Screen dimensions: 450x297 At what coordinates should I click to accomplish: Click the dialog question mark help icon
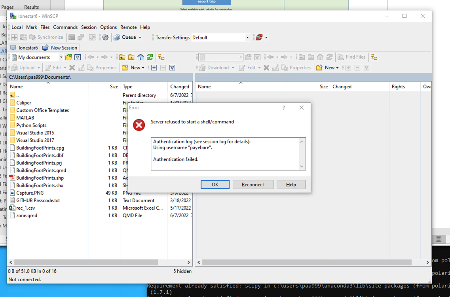283,108
